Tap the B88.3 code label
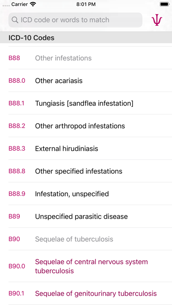The width and height of the screenshot is (172, 305). coord(17,149)
